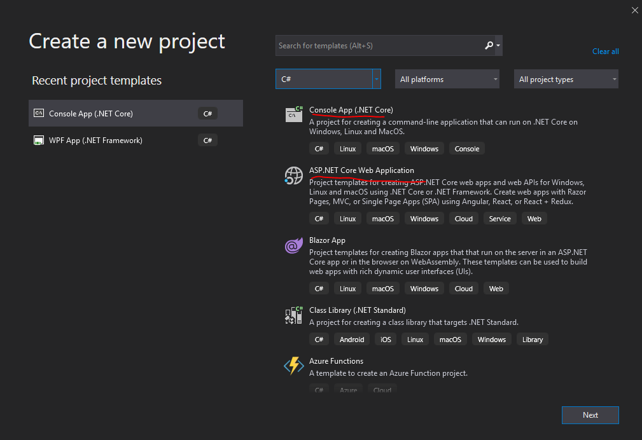642x440 pixels.
Task: Click the Windows tag under Class Library
Action: pyautogui.click(x=491, y=340)
